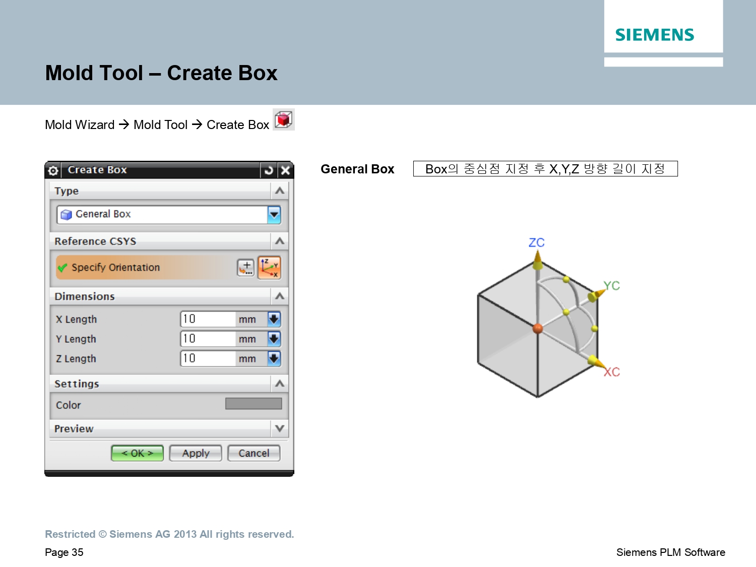This screenshot has width=756, height=567.
Task: Click the Y Length label
Action: (76, 339)
